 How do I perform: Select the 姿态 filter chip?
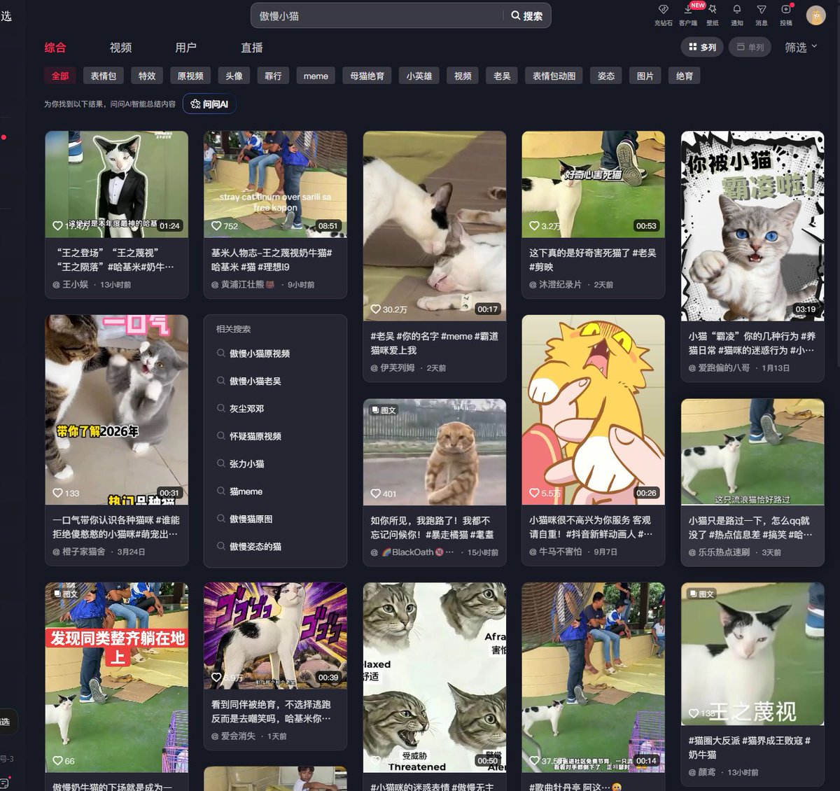coord(606,76)
